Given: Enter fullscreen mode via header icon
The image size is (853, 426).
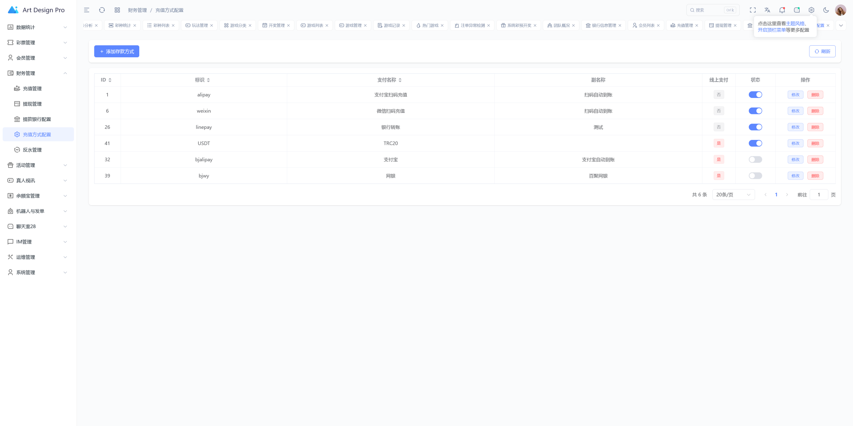Looking at the screenshot, I should point(753,10).
